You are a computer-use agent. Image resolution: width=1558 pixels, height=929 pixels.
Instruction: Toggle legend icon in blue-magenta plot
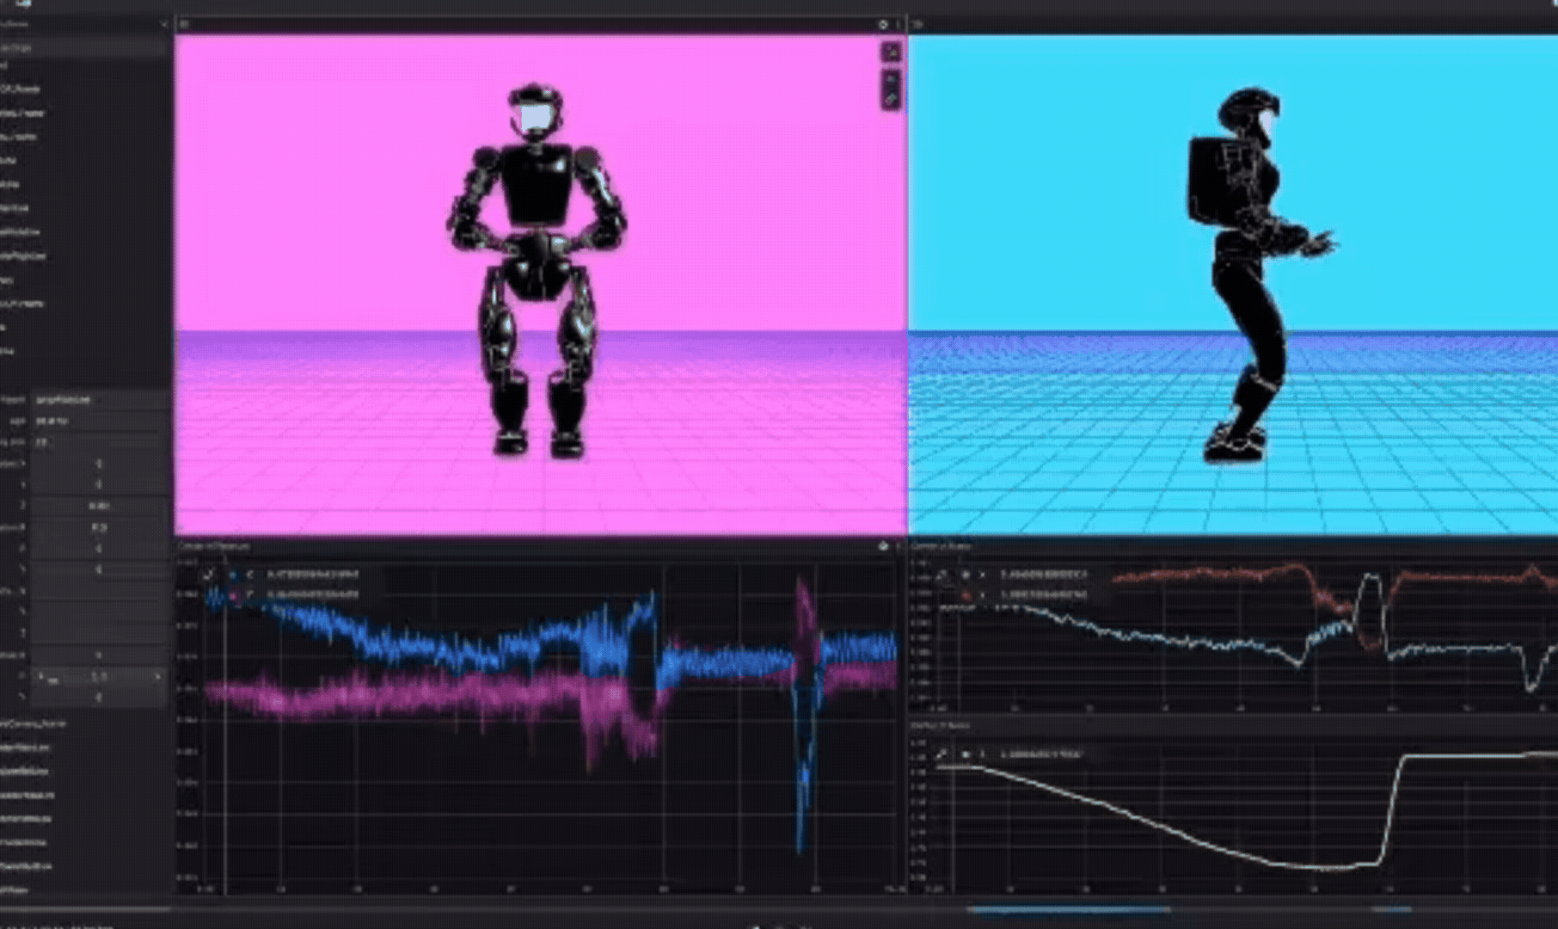point(207,574)
